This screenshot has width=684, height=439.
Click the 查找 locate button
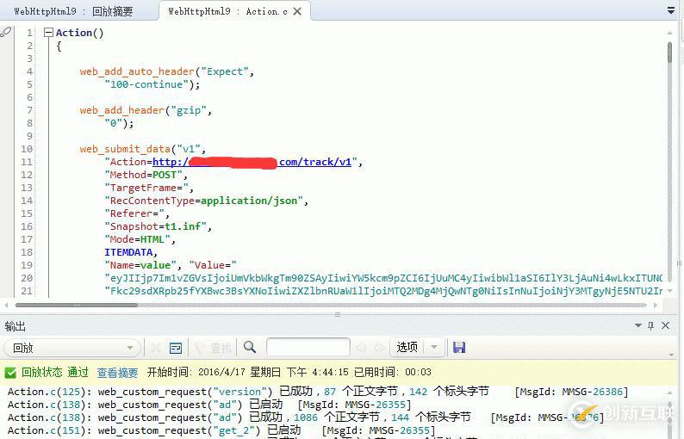pyautogui.click(x=214, y=348)
